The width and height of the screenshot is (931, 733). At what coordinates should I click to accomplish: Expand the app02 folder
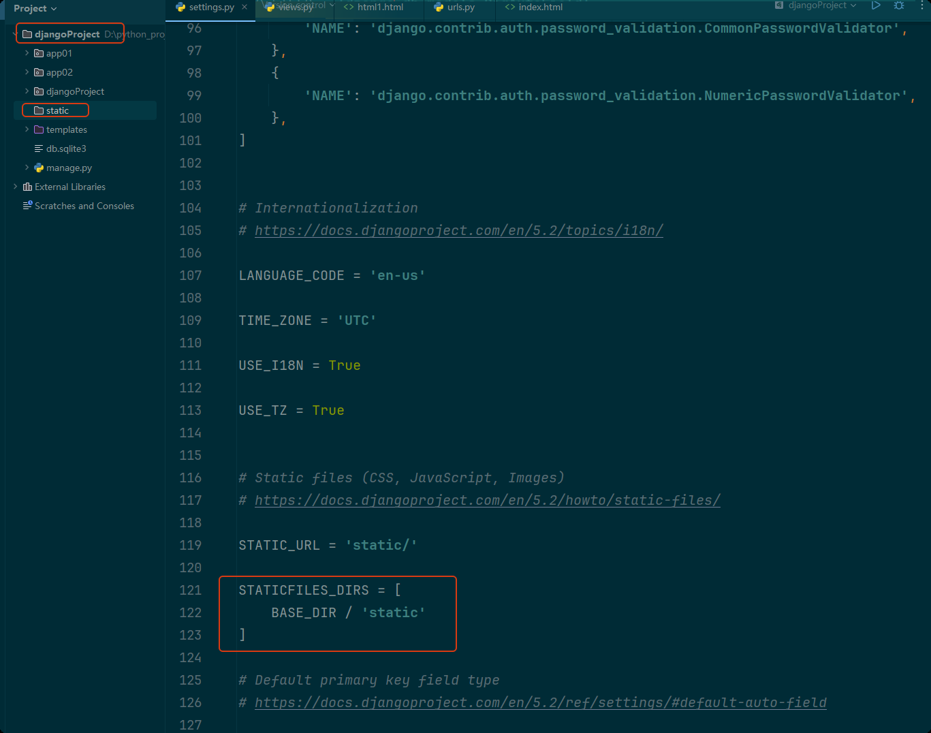(27, 72)
